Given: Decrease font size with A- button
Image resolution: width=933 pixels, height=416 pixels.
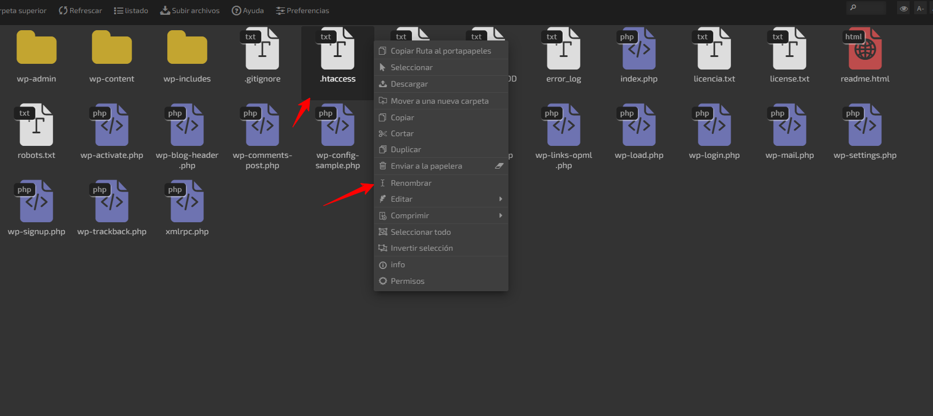Looking at the screenshot, I should [x=920, y=8].
